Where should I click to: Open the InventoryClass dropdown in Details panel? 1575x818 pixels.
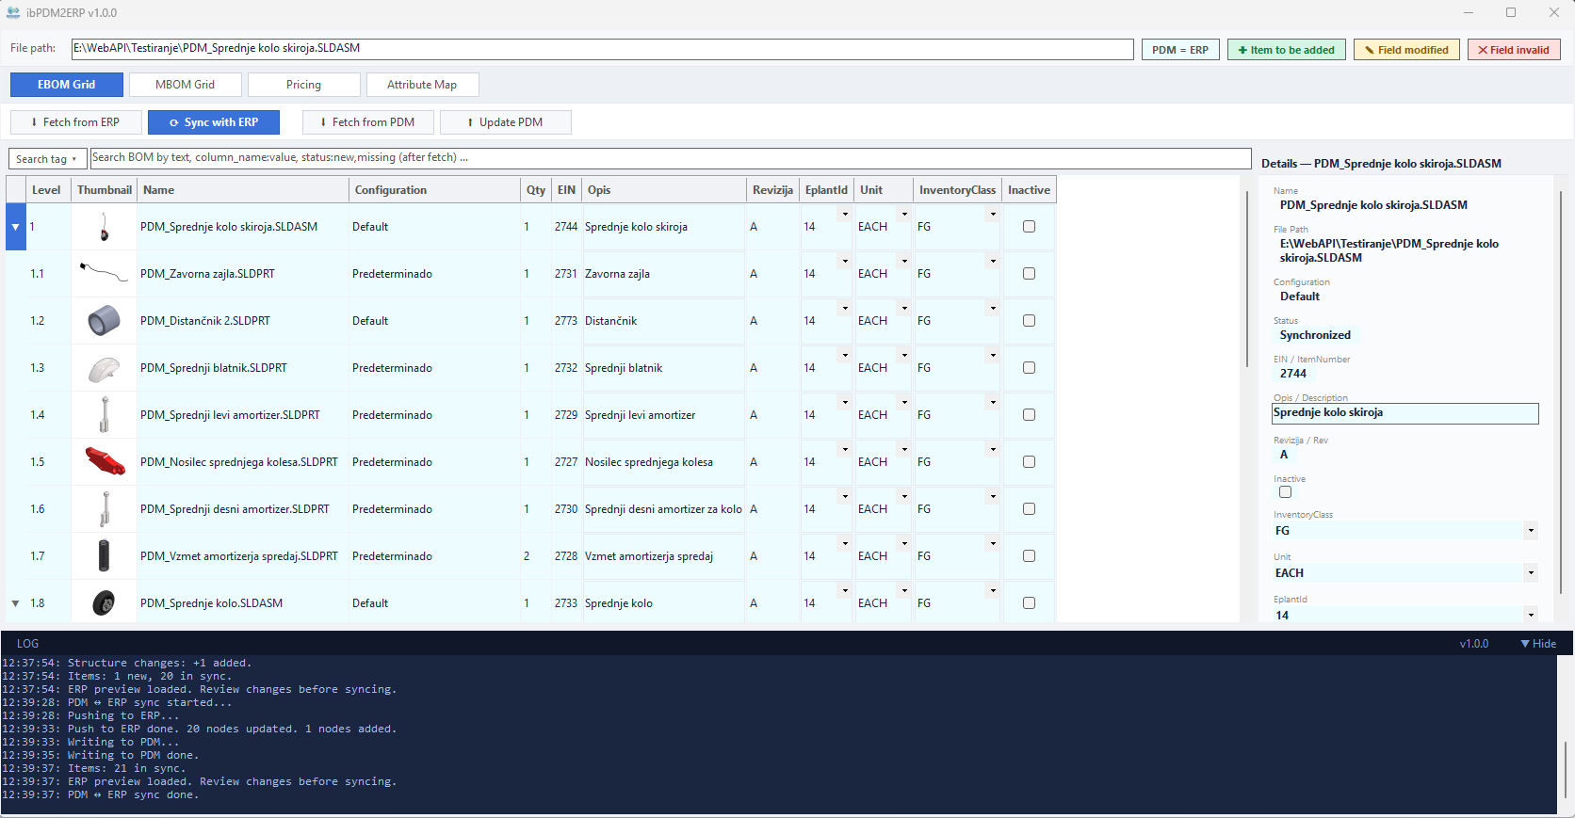(x=1531, y=531)
